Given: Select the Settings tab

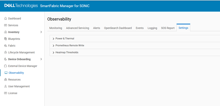Looking at the screenshot, I should pyautogui.click(x=183, y=28).
